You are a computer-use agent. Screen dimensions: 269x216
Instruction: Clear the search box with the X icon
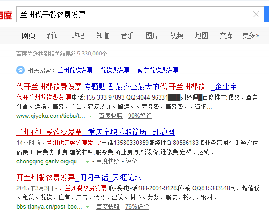[256, 14]
